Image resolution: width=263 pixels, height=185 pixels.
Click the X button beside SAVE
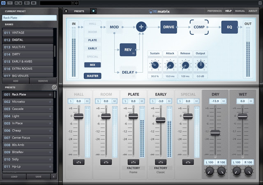(53, 176)
